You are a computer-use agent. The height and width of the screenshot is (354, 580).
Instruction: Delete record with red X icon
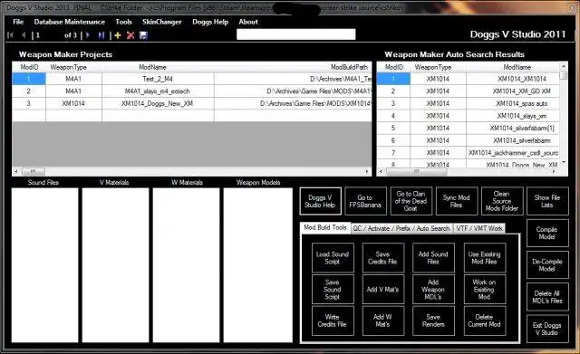click(130, 35)
